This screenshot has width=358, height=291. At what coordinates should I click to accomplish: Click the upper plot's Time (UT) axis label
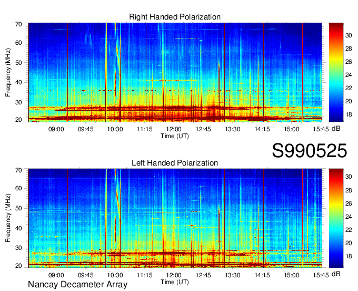pyautogui.click(x=175, y=136)
